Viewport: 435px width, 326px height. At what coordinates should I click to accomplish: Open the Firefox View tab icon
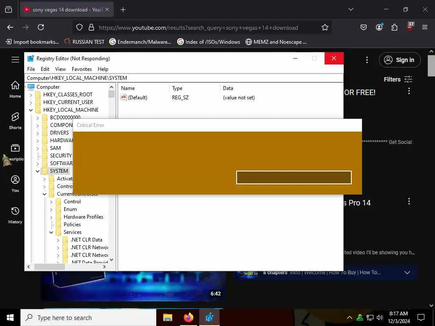click(8, 9)
